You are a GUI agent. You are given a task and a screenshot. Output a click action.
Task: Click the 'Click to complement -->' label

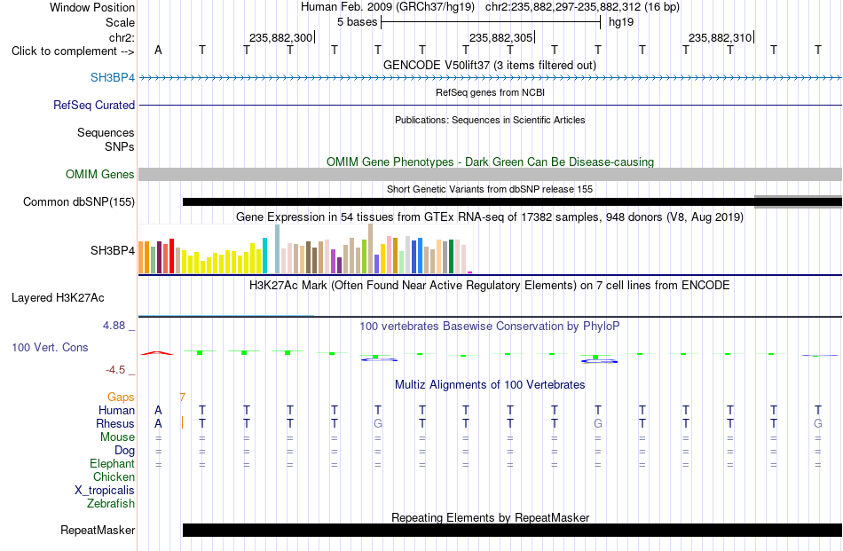[73, 51]
